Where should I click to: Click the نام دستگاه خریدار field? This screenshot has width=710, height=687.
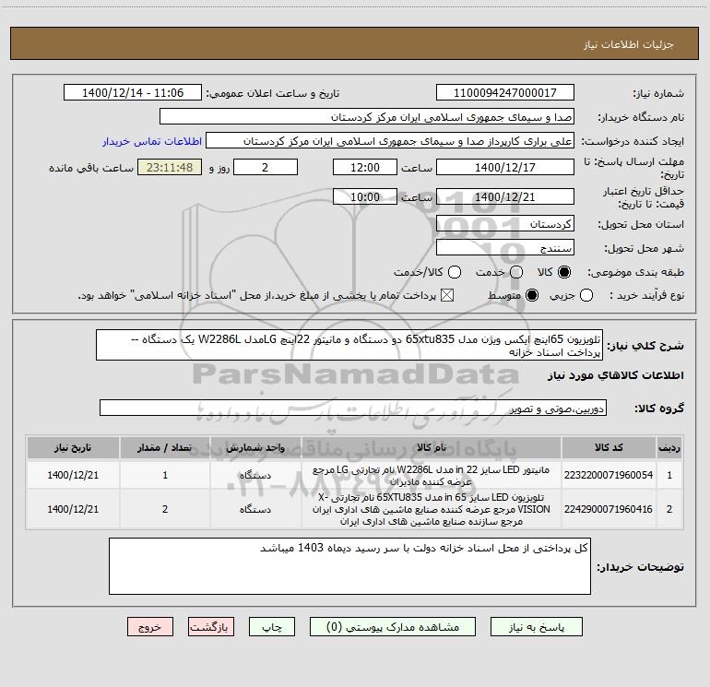pyautogui.click(x=367, y=117)
